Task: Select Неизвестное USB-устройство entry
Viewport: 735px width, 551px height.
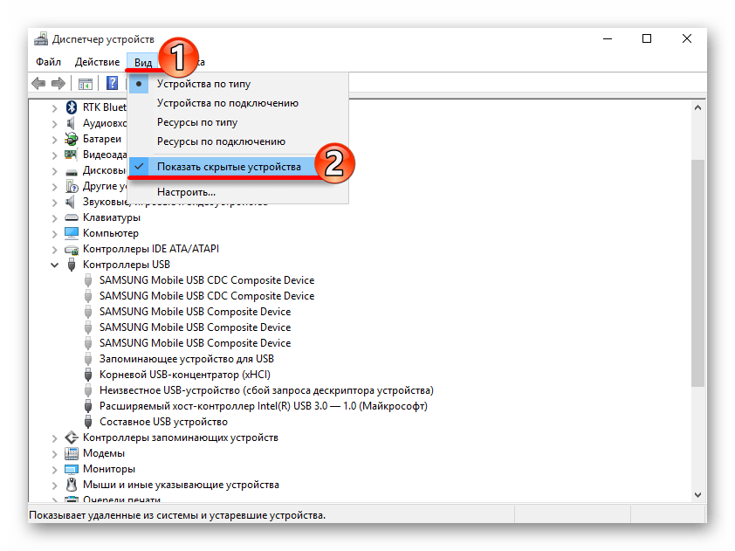Action: coord(266,390)
